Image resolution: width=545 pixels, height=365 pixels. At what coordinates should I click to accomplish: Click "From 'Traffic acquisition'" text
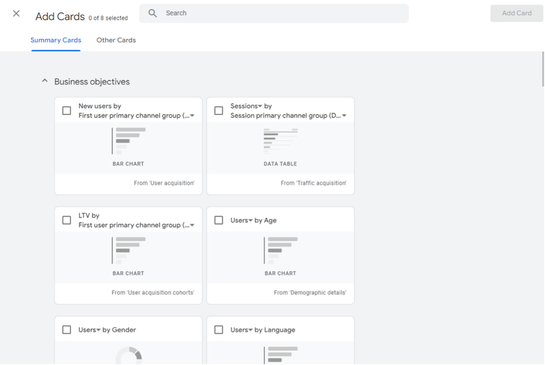[x=313, y=183]
